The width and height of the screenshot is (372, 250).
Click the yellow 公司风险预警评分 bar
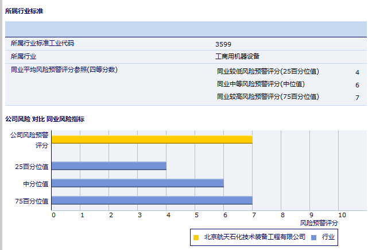[x=152, y=139]
